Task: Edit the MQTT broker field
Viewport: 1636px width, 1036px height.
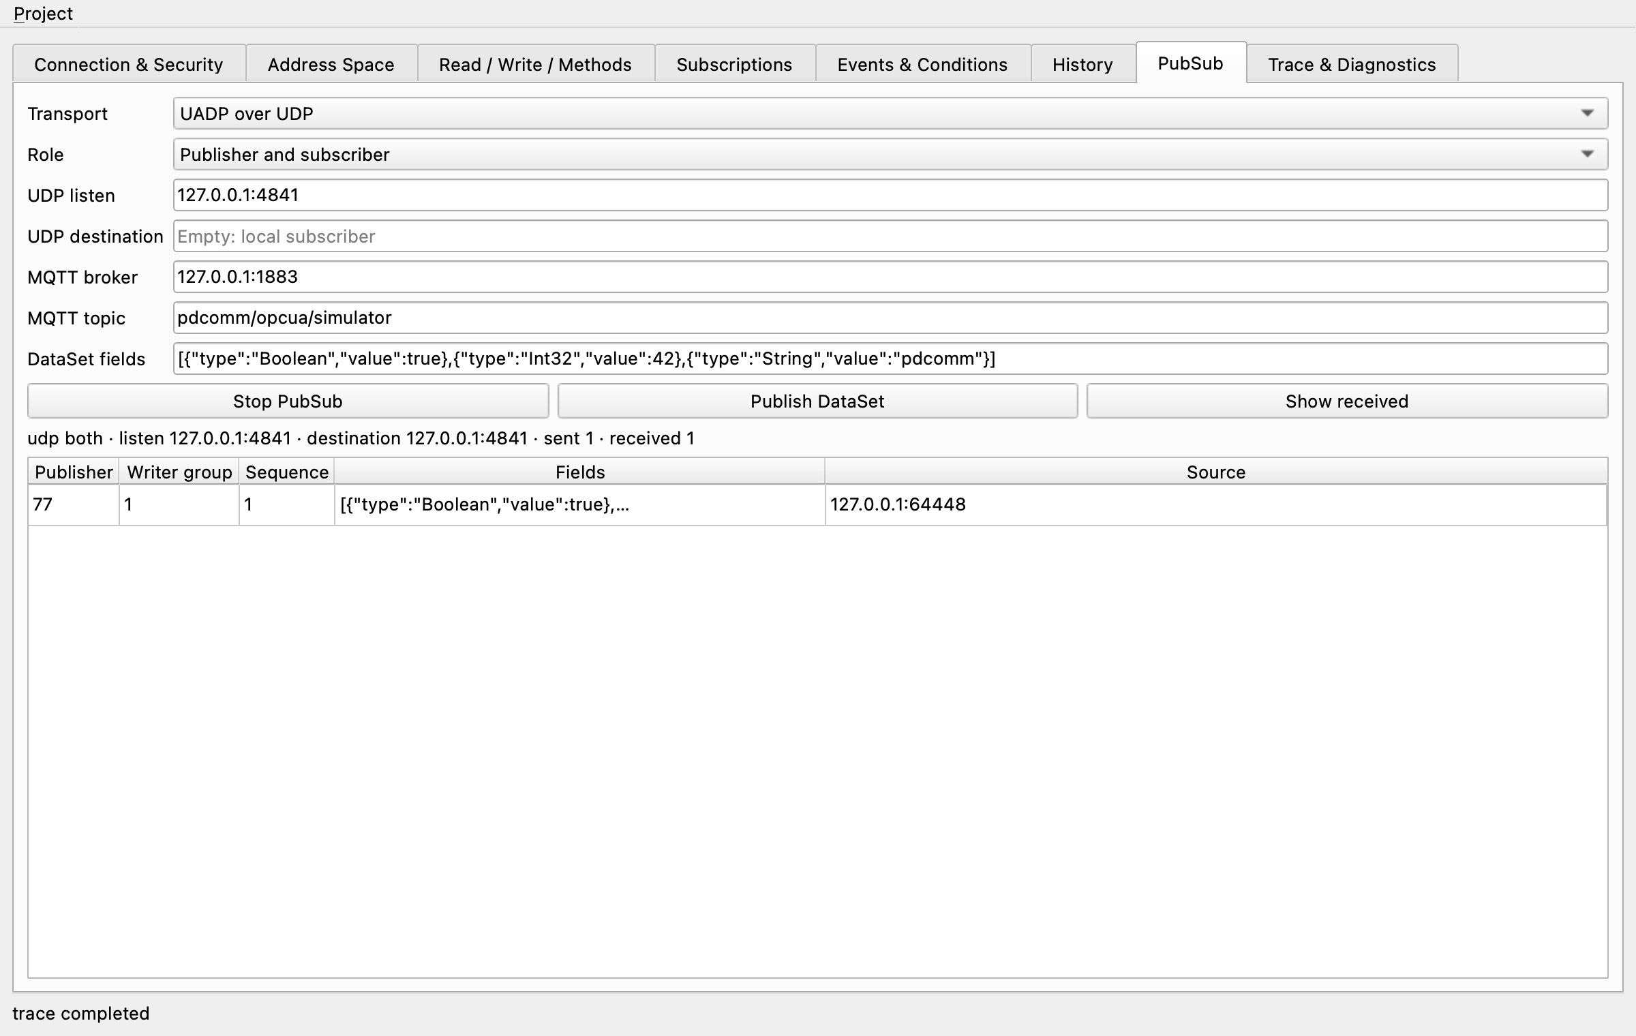Action: tap(890, 277)
